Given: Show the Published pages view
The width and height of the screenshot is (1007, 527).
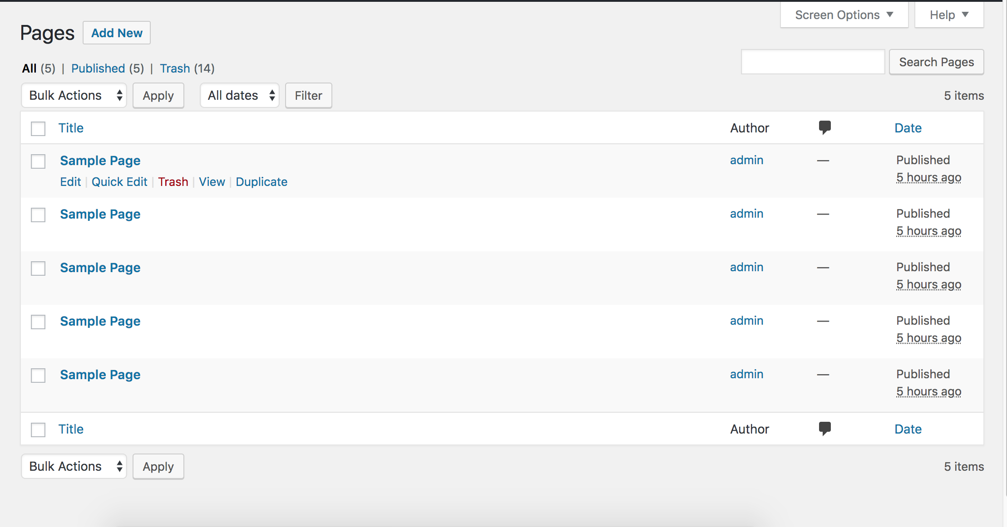Looking at the screenshot, I should pos(98,68).
